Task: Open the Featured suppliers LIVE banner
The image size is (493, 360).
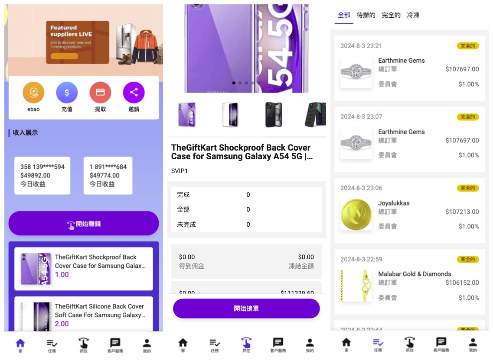Action: (78, 42)
